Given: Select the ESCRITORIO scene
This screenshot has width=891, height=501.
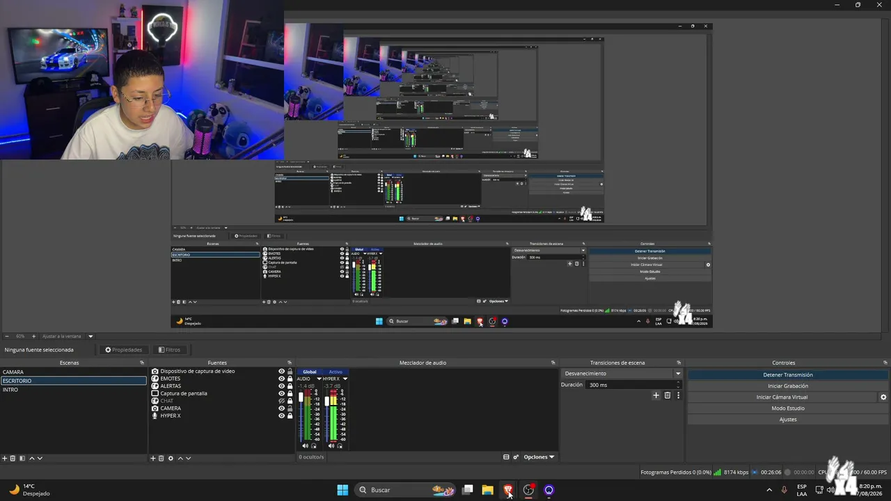Looking at the screenshot, I should [x=74, y=381].
